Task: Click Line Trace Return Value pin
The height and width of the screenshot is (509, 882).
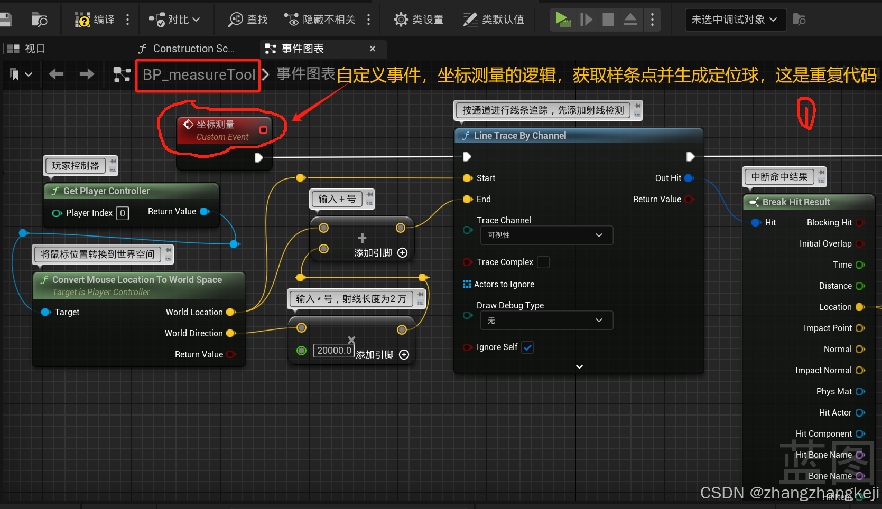Action: pos(689,200)
